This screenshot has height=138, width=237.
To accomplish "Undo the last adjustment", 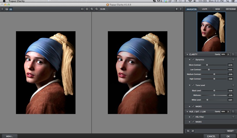I will (x=188, y=131).
